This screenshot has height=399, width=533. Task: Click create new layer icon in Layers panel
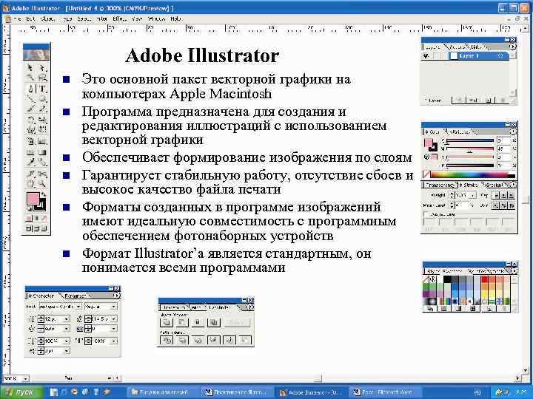click(x=487, y=100)
